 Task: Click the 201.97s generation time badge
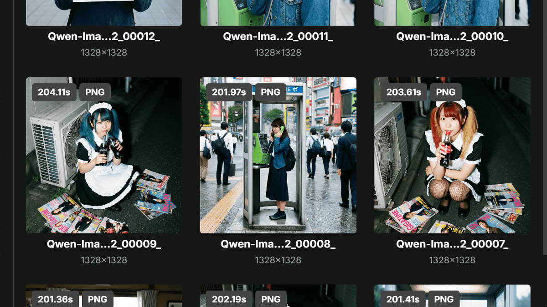tap(229, 92)
